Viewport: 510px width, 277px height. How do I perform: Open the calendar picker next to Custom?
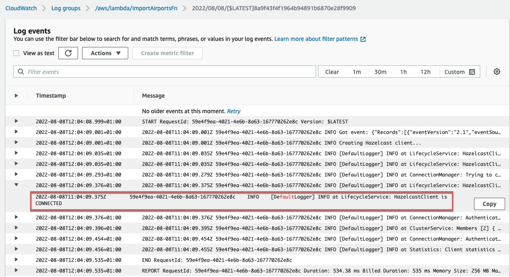(x=472, y=71)
